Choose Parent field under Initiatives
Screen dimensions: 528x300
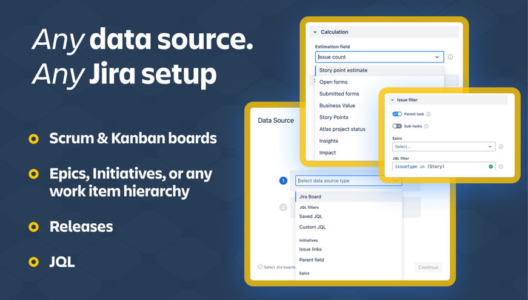pos(312,259)
